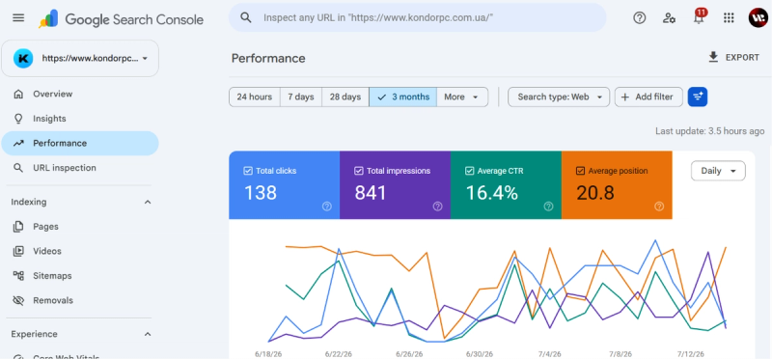Screen dimensions: 772x359
Task: Click the blue filter sparkle button
Action: click(698, 97)
